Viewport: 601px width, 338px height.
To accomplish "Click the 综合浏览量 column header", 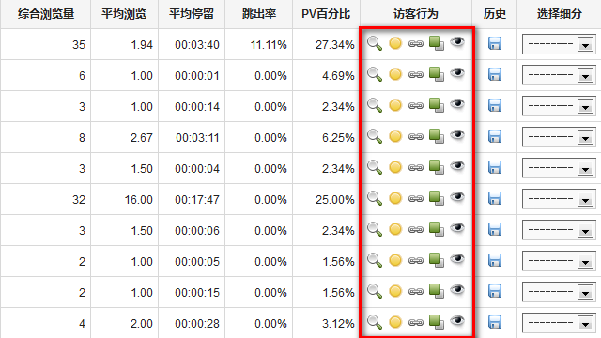I will [46, 14].
